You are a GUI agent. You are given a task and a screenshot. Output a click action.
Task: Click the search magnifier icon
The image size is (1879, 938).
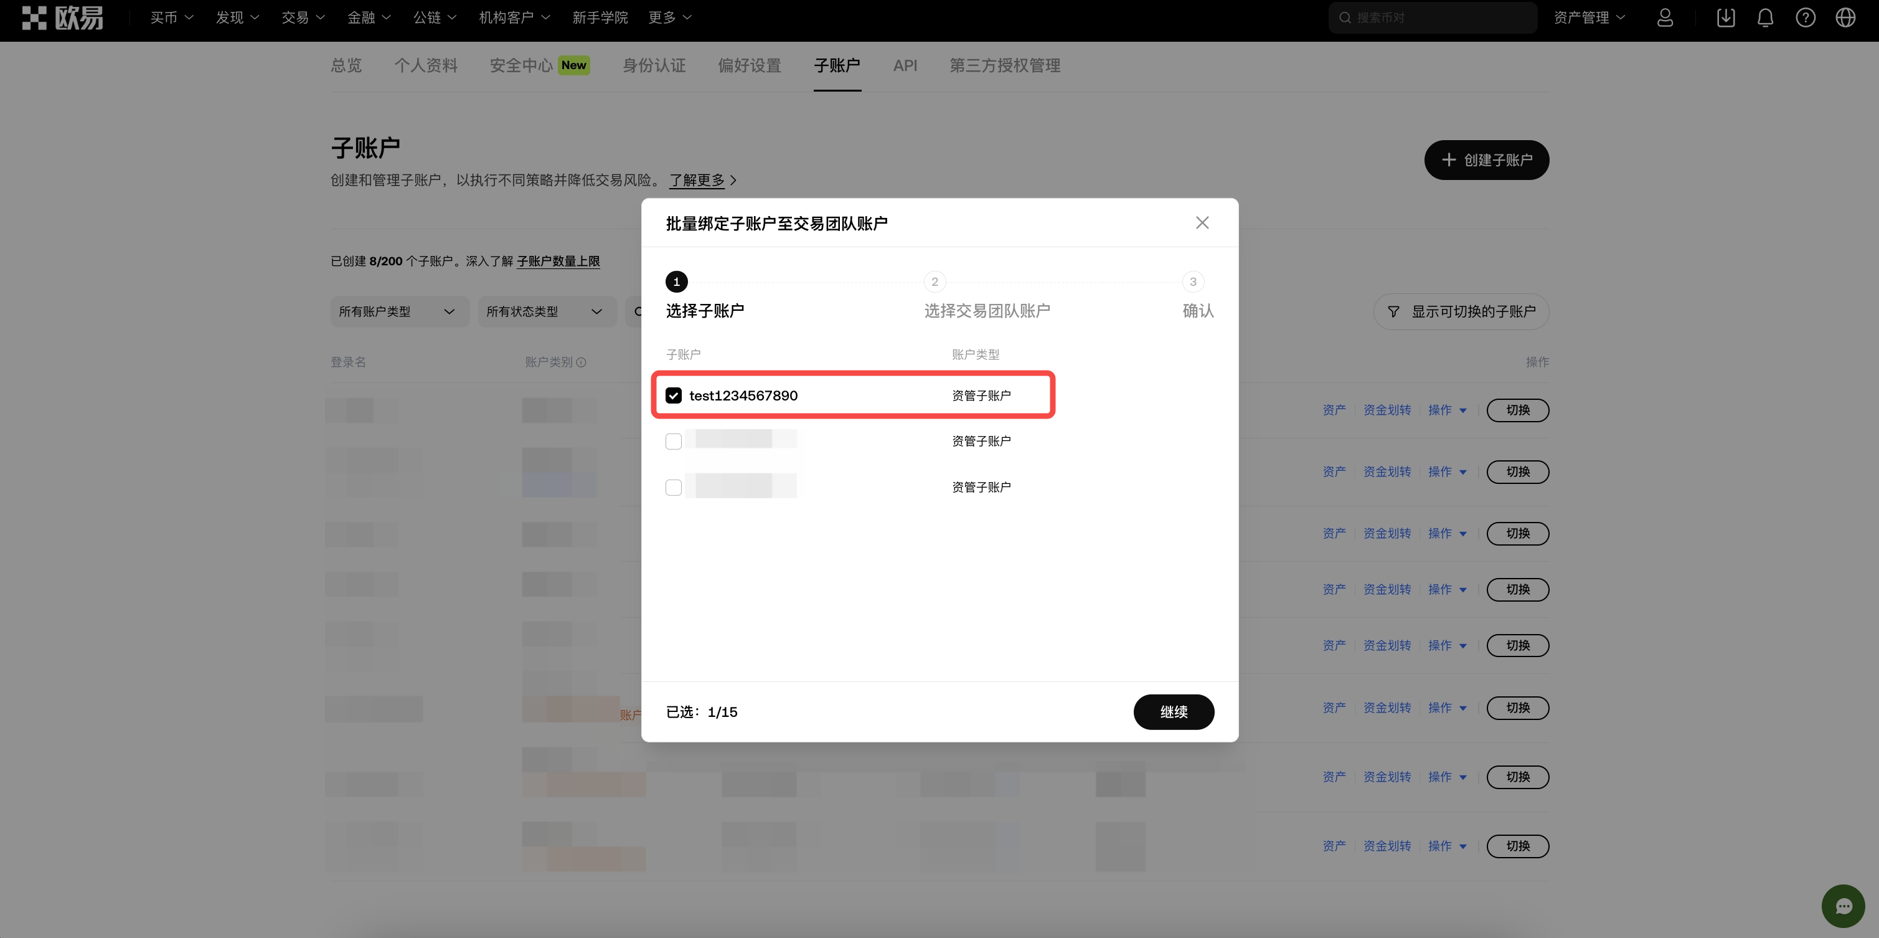(x=1346, y=17)
